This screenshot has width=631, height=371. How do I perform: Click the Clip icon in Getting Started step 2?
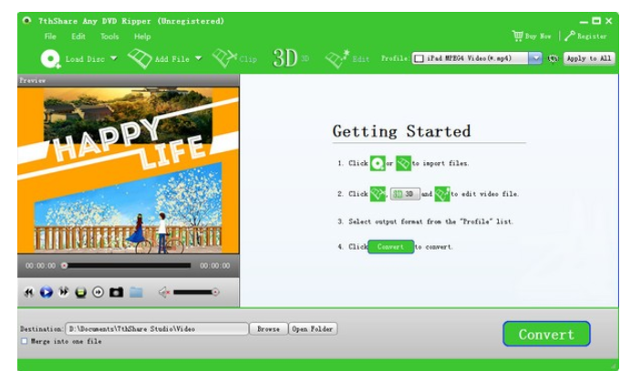point(378,194)
